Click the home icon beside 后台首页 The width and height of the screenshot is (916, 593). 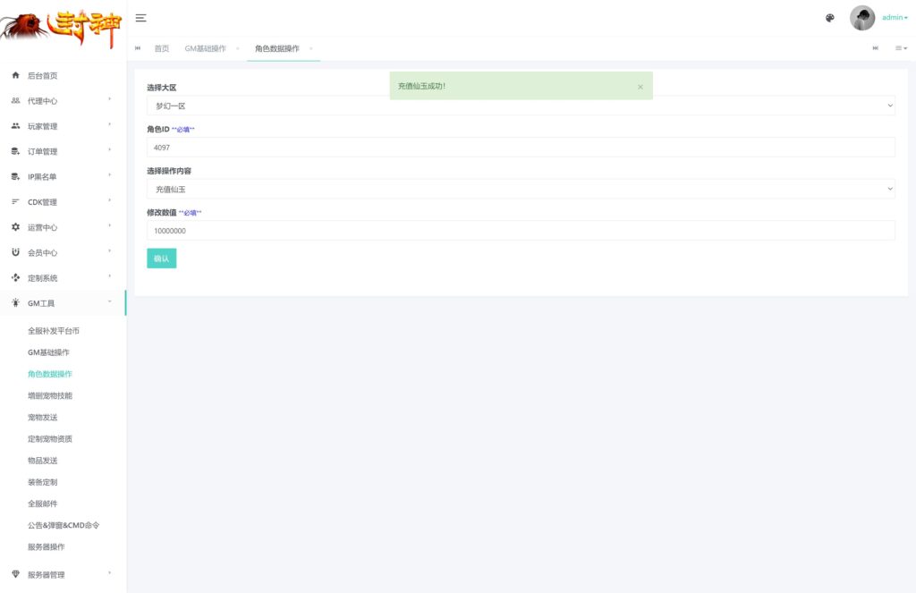point(15,76)
